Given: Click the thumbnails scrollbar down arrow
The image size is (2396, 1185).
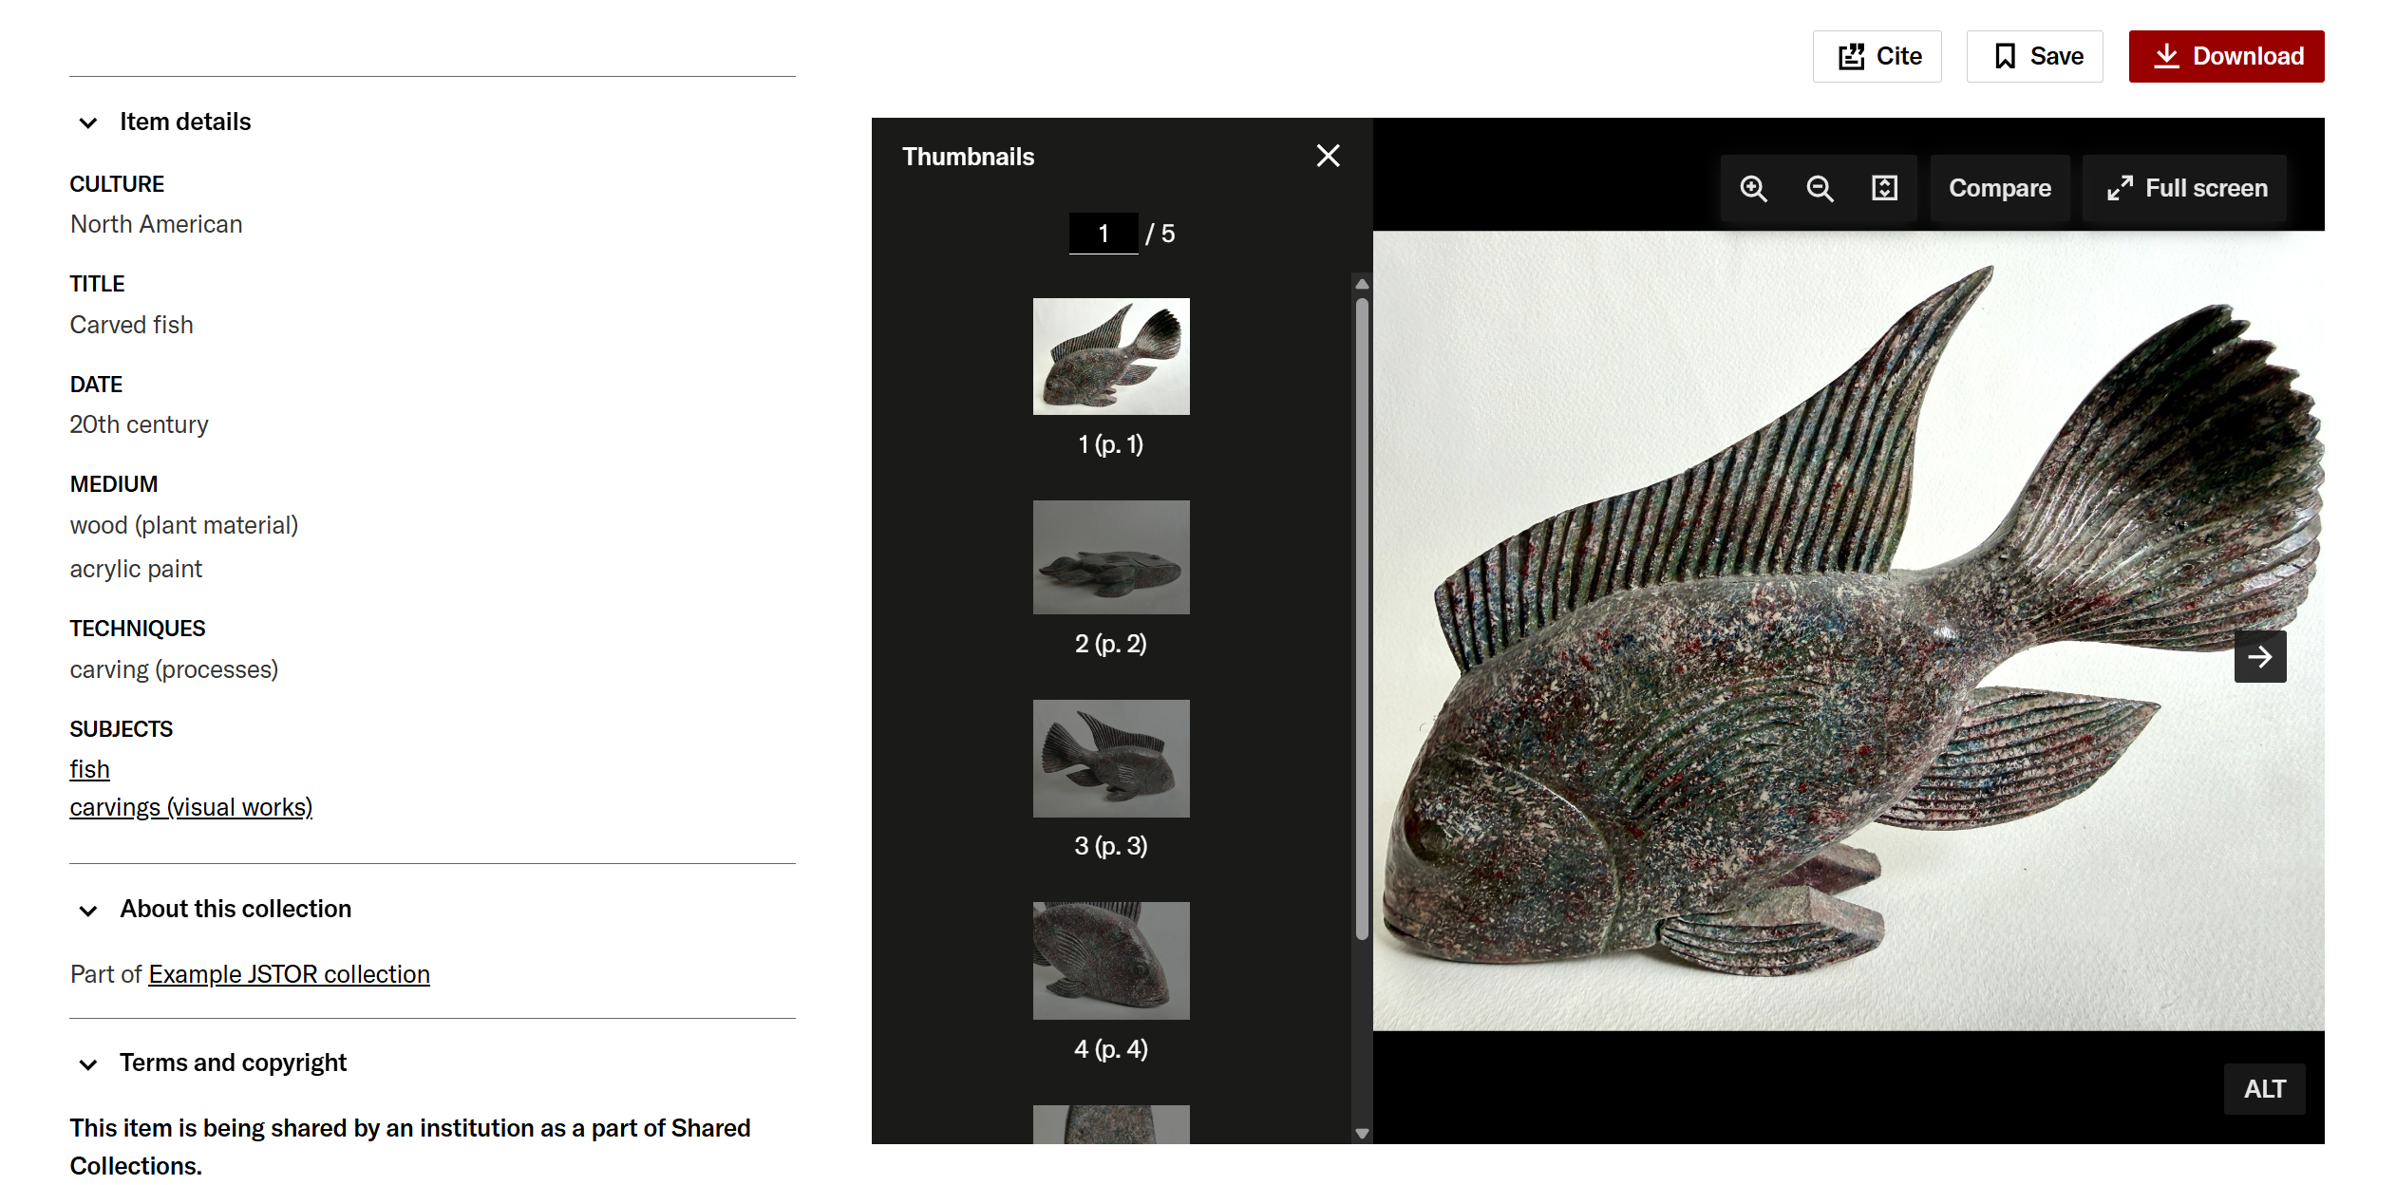Looking at the screenshot, I should [1362, 1134].
